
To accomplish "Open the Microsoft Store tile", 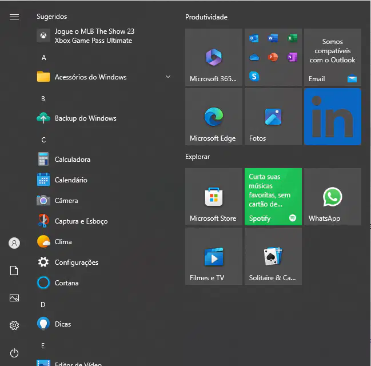I will tap(214, 197).
